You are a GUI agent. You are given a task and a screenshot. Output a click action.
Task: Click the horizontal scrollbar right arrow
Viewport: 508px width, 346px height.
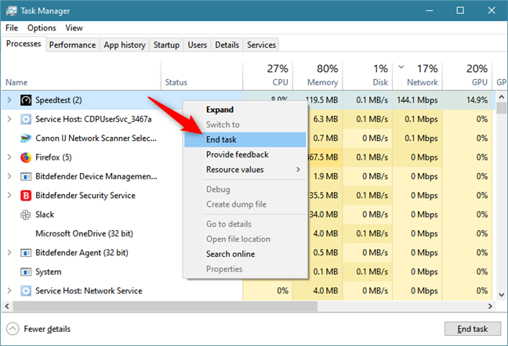[x=490, y=306]
